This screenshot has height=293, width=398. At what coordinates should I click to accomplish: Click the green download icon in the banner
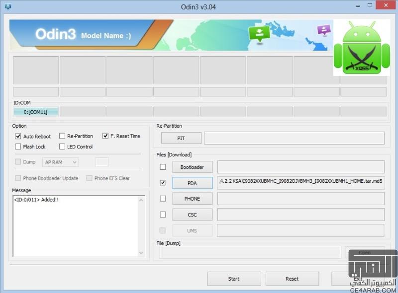(x=260, y=33)
